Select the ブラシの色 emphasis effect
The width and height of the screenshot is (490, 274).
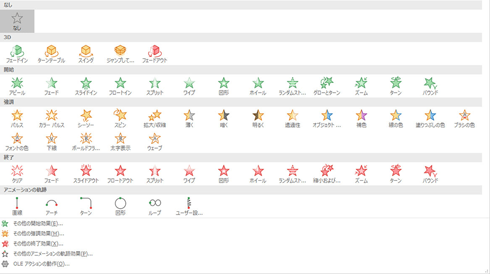[465, 119]
